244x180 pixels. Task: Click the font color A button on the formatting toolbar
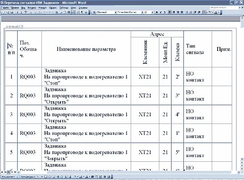216,12
